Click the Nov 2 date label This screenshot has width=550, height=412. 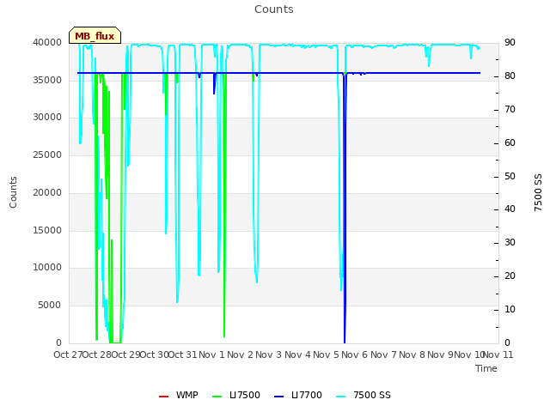pos(241,354)
